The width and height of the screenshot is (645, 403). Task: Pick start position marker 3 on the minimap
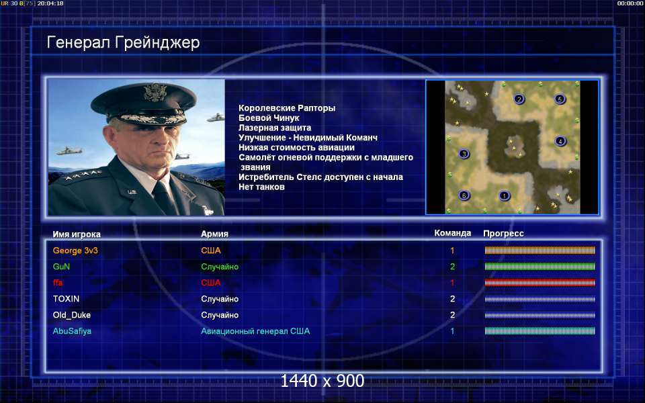(x=464, y=154)
